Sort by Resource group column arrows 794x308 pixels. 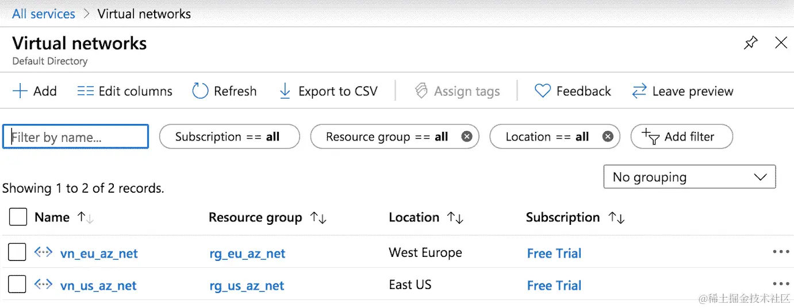pyautogui.click(x=318, y=217)
